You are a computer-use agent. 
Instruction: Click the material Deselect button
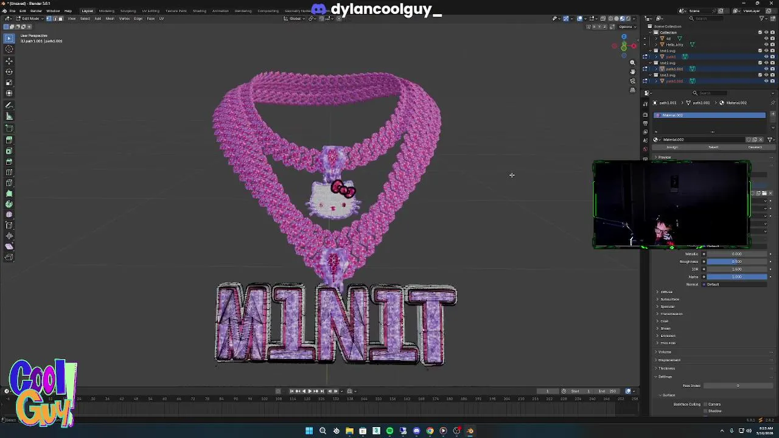pyautogui.click(x=755, y=147)
